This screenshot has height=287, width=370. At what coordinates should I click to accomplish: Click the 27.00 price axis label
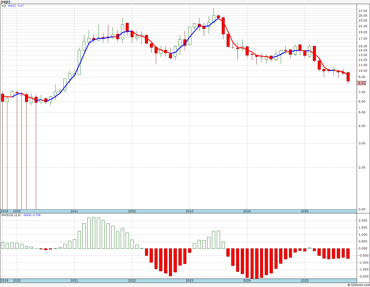pos(363,11)
